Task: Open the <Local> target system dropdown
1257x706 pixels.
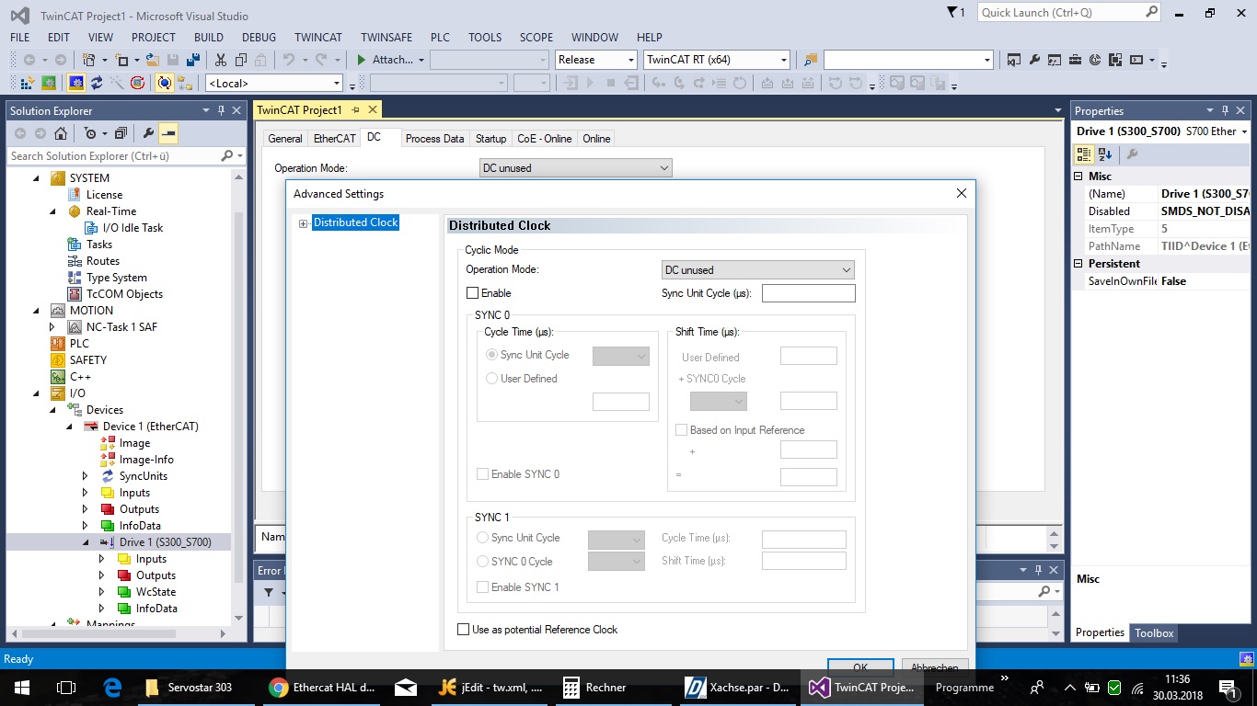Action: pyautogui.click(x=274, y=83)
